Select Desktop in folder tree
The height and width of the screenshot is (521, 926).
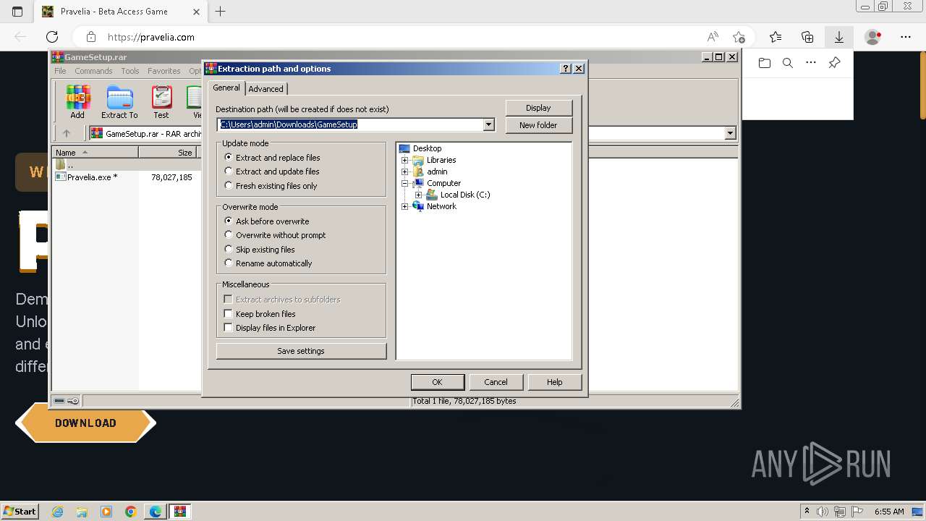(427, 148)
